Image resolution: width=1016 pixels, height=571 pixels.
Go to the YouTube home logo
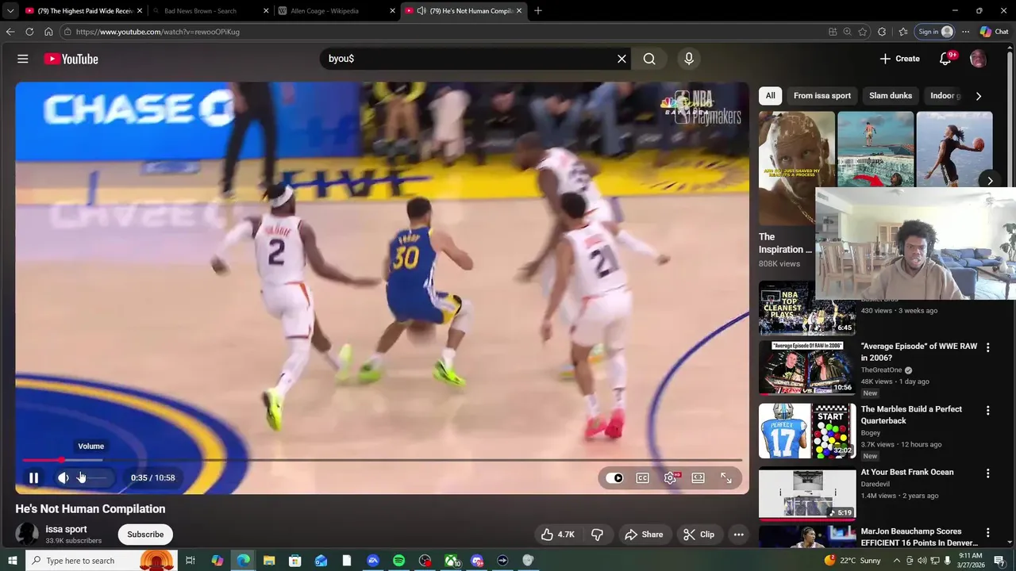coord(71,59)
